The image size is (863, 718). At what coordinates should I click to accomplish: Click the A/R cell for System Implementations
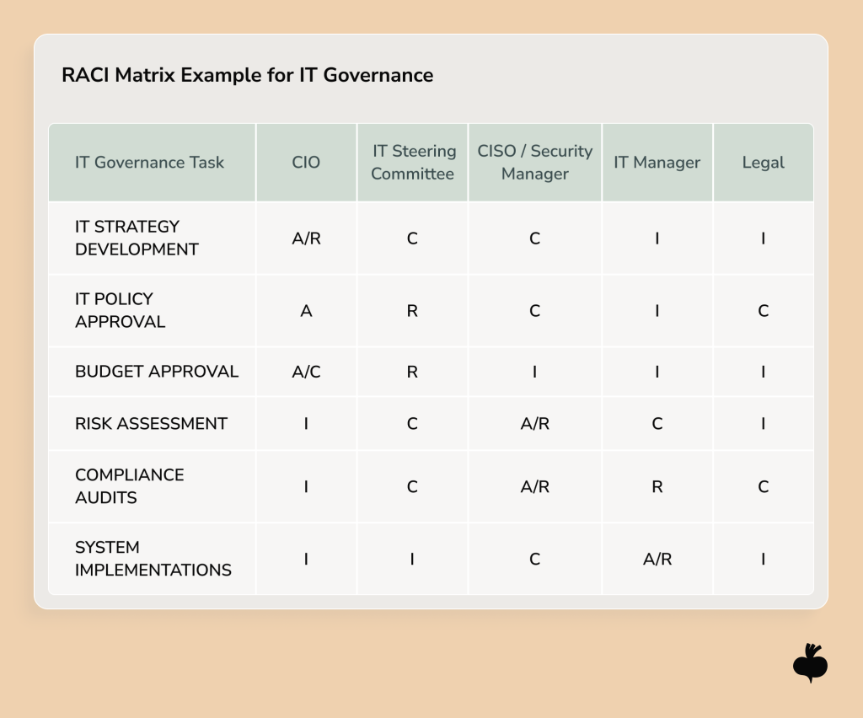[657, 559]
